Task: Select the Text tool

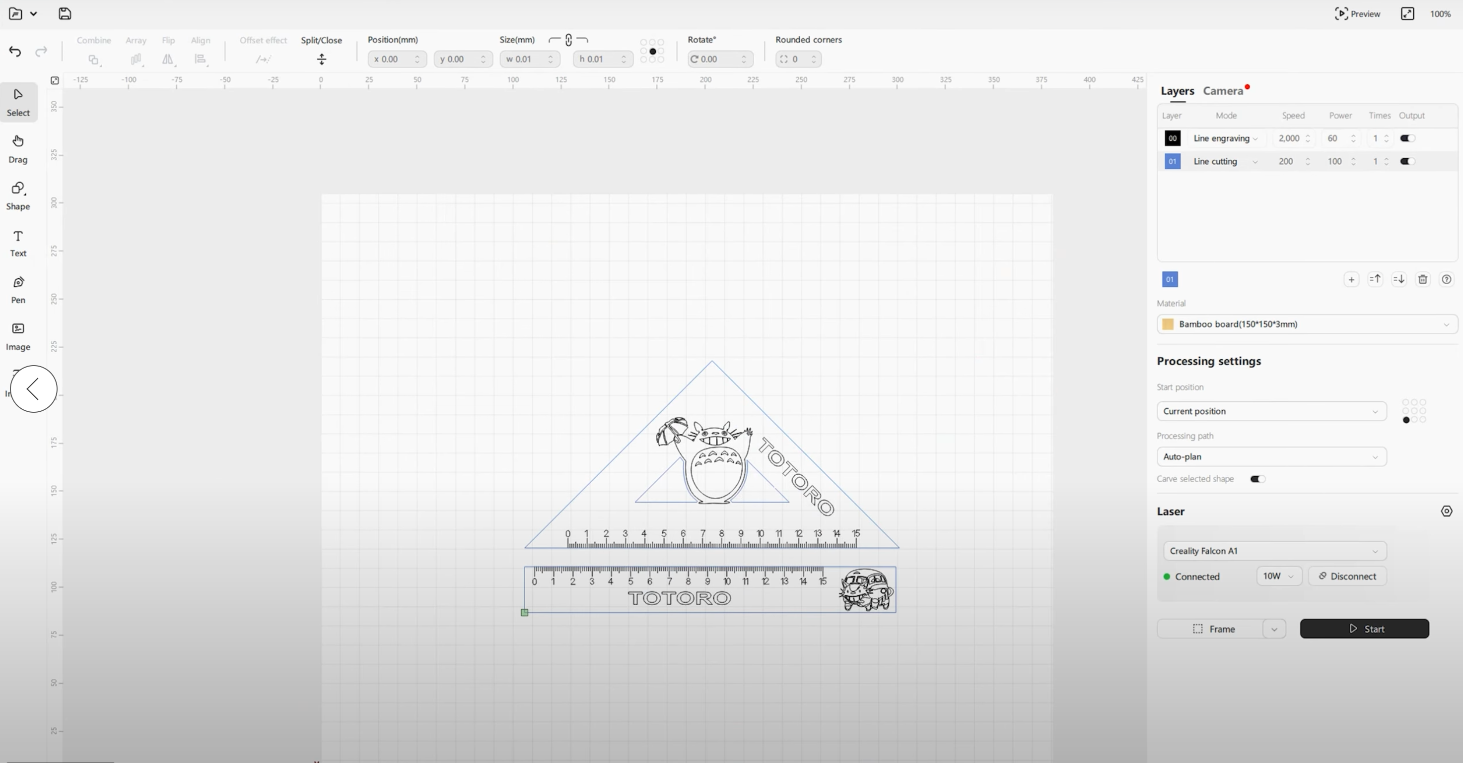Action: (x=18, y=243)
